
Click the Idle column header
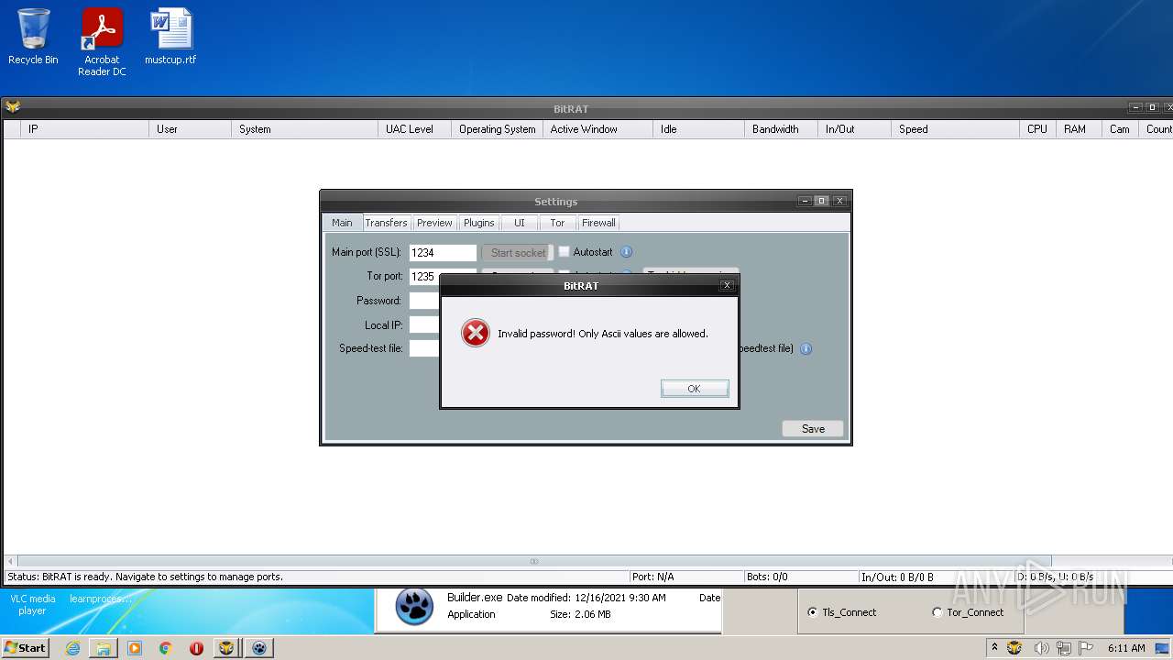pos(698,129)
